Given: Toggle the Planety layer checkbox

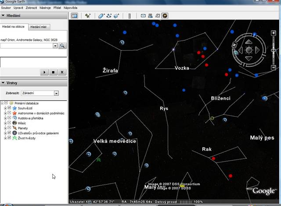Looking at the screenshot, I should coord(9,128).
